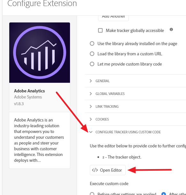Select the After other settings radio option
Screen dimensions: 186x195
tap(164, 194)
